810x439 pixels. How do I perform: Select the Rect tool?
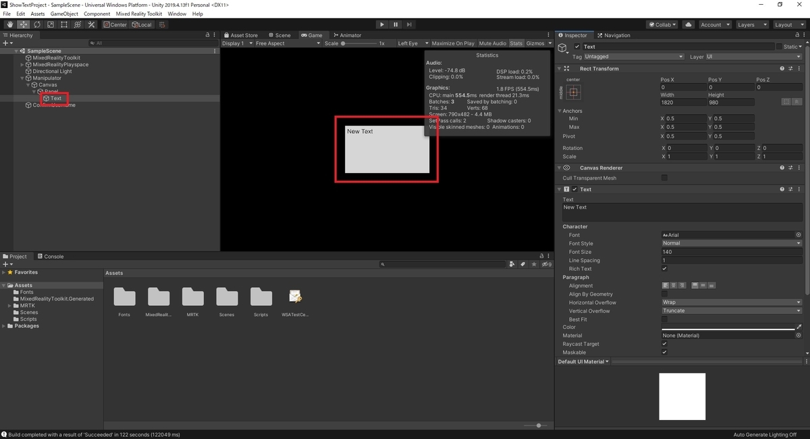click(x=63, y=24)
